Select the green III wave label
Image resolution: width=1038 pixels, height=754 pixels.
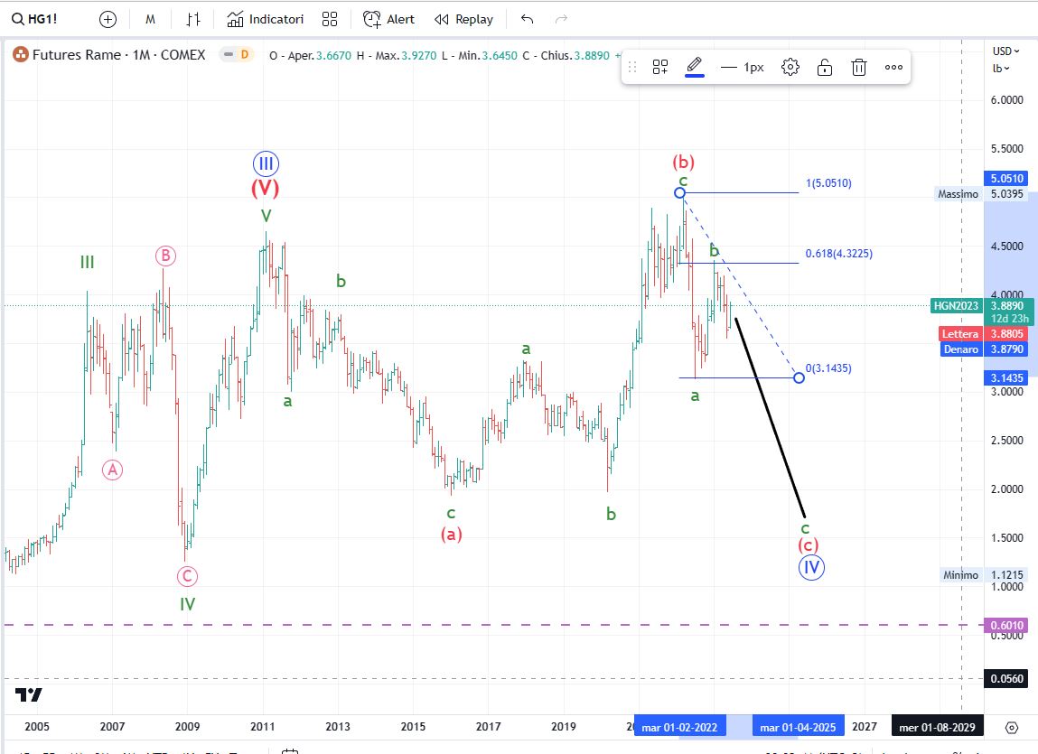(x=88, y=262)
